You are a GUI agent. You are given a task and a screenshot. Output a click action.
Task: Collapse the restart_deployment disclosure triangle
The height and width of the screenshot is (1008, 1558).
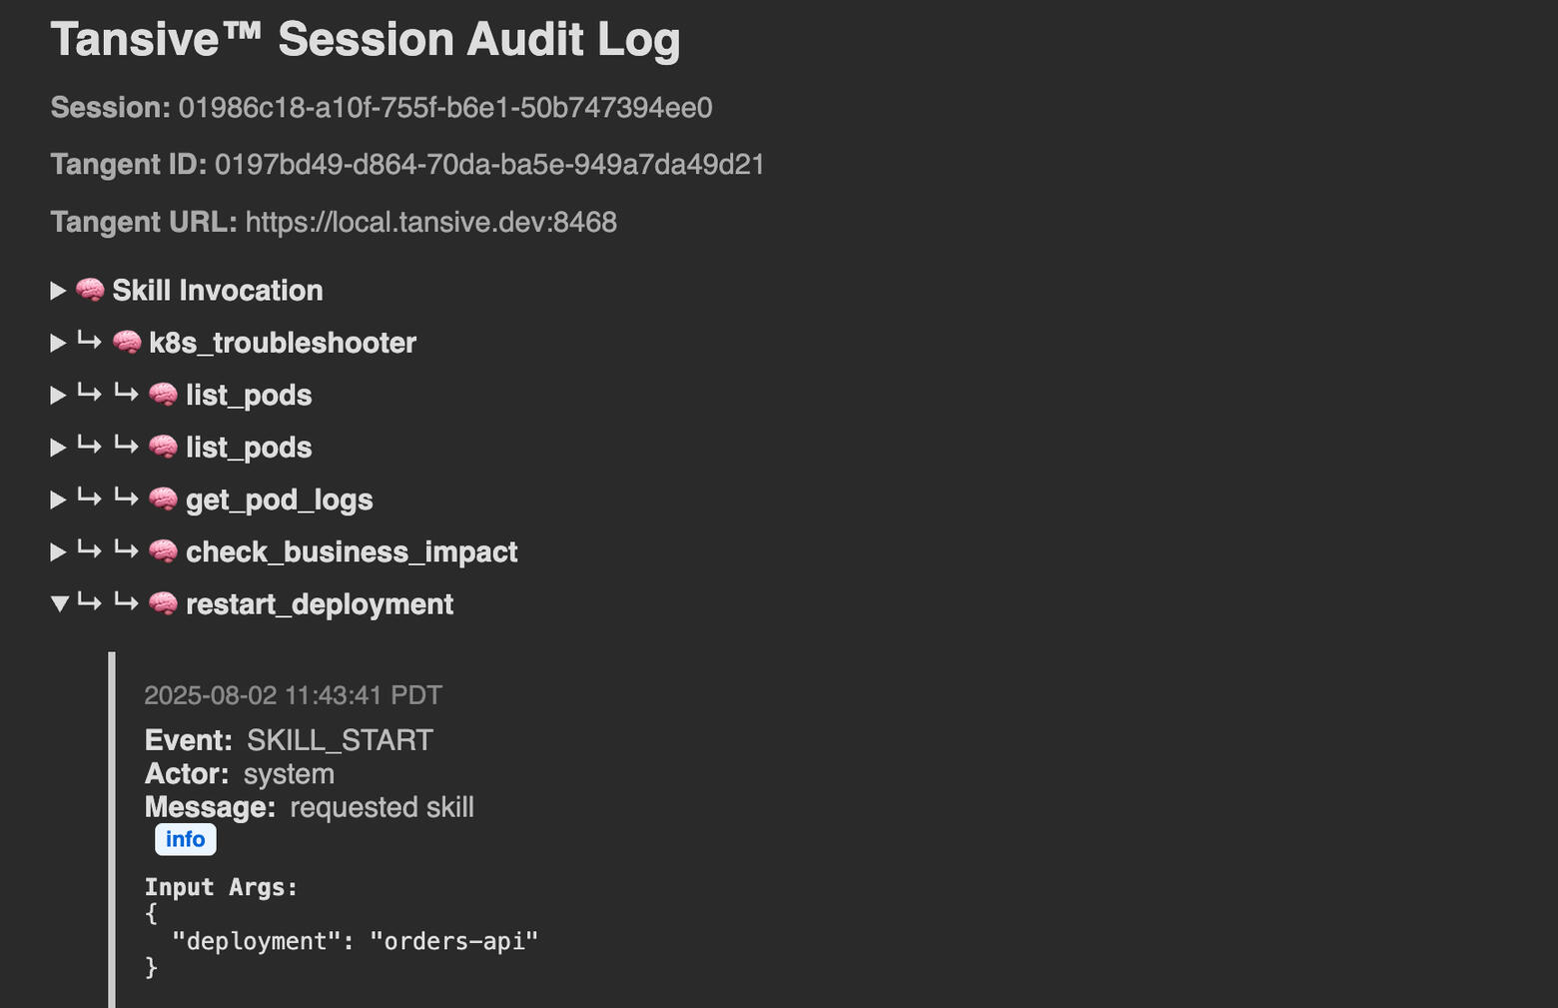pyautogui.click(x=59, y=604)
